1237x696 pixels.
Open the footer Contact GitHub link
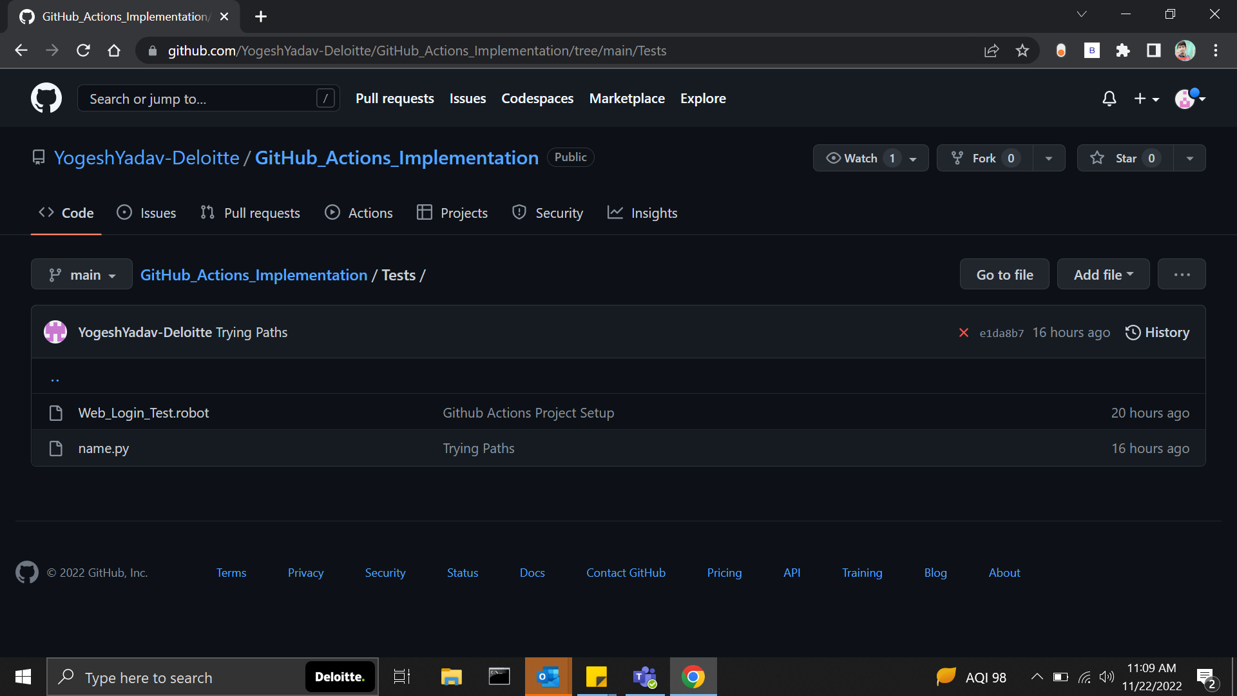[626, 573]
